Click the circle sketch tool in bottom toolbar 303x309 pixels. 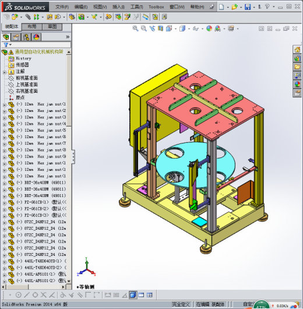(19, 295)
